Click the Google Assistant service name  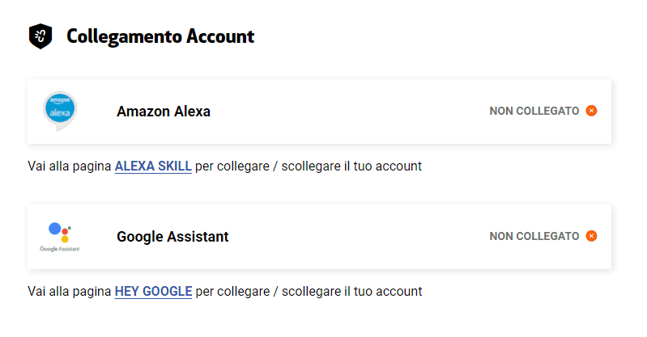point(172,237)
